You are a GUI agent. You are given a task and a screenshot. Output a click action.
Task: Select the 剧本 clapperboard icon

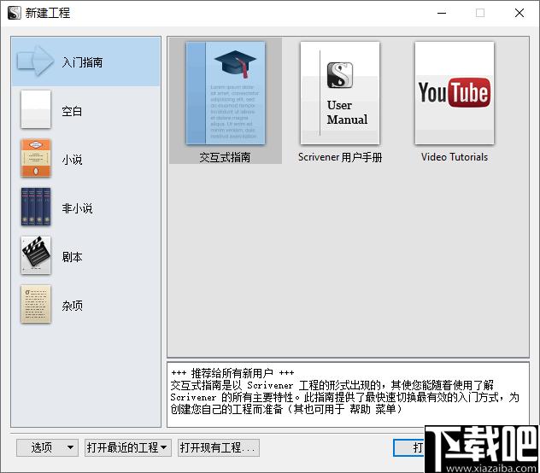[x=36, y=255]
